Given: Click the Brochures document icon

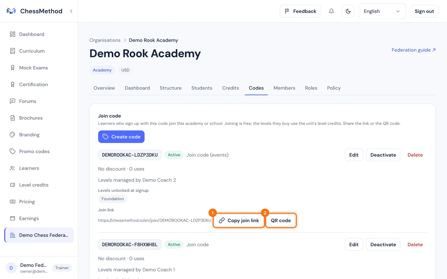Looking at the screenshot, I should tap(13, 118).
